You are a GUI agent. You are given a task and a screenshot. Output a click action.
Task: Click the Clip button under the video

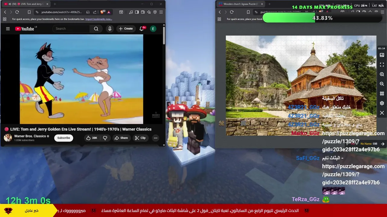pyautogui.click(x=140, y=138)
